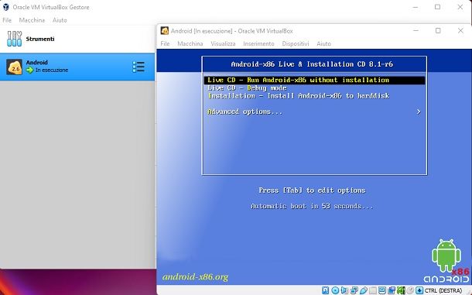Screen dimensions: 472x295
Task: Click the CTRL (DESTRA) host key label
Action: tap(443, 290)
